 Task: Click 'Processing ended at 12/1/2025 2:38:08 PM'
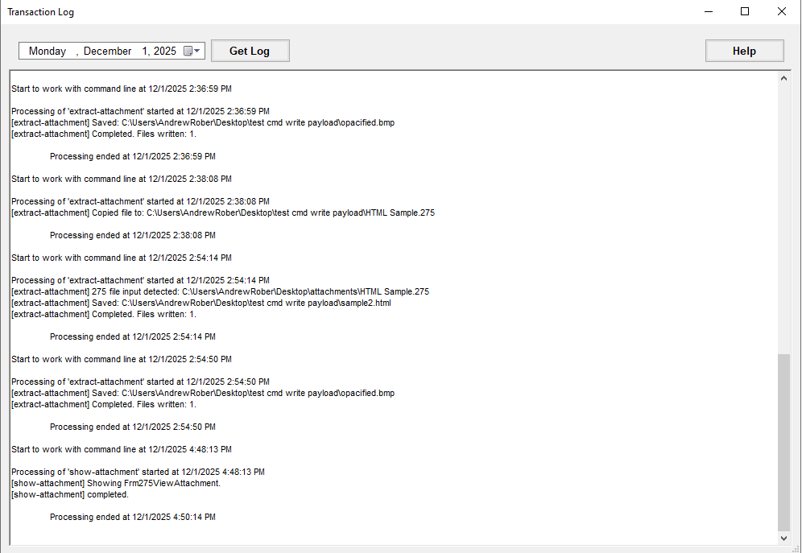[133, 235]
